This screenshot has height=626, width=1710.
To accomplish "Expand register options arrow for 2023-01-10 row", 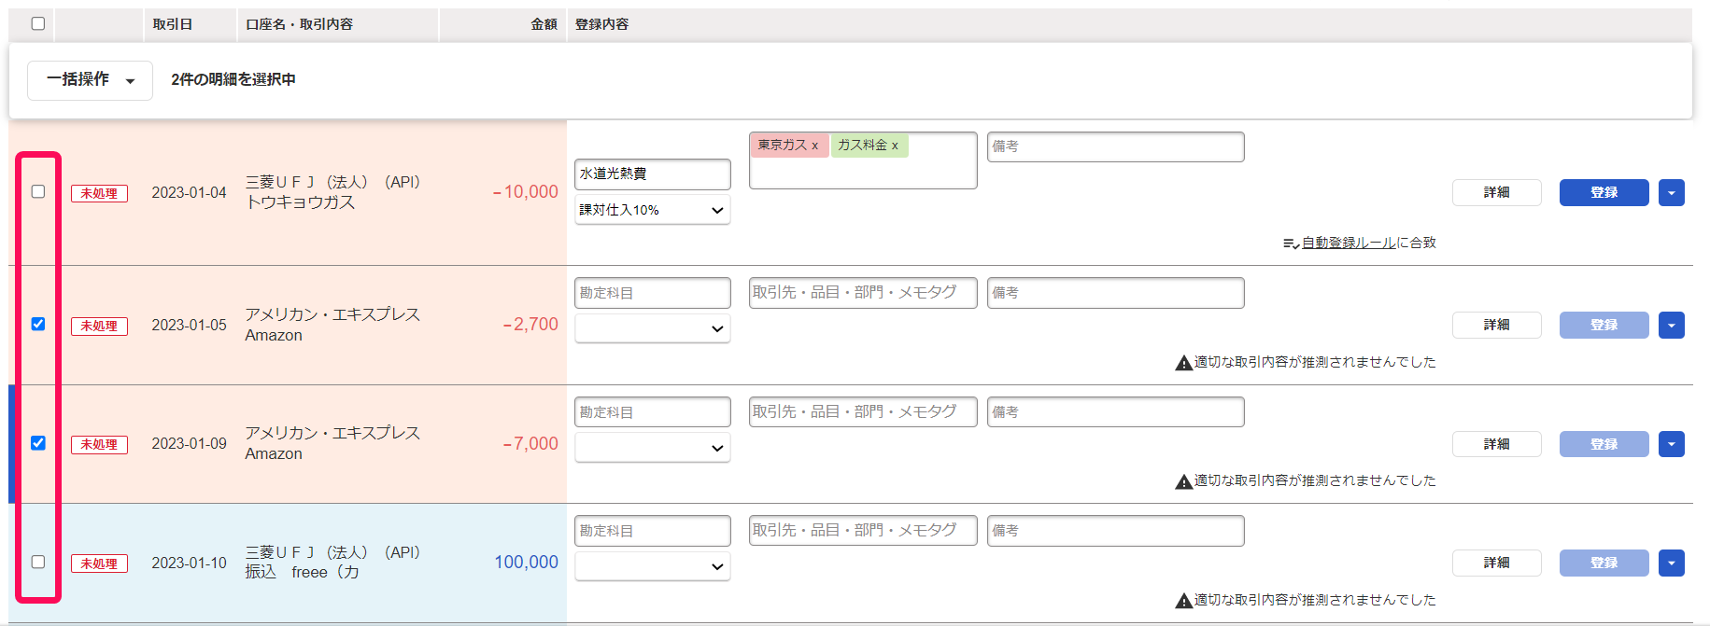I will (x=1672, y=563).
